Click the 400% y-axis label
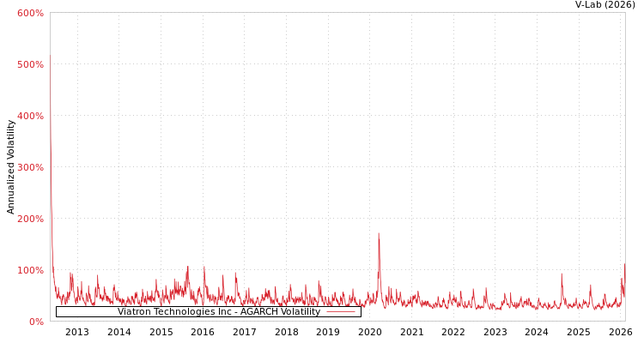The height and width of the screenshot is (343, 644). [x=30, y=116]
